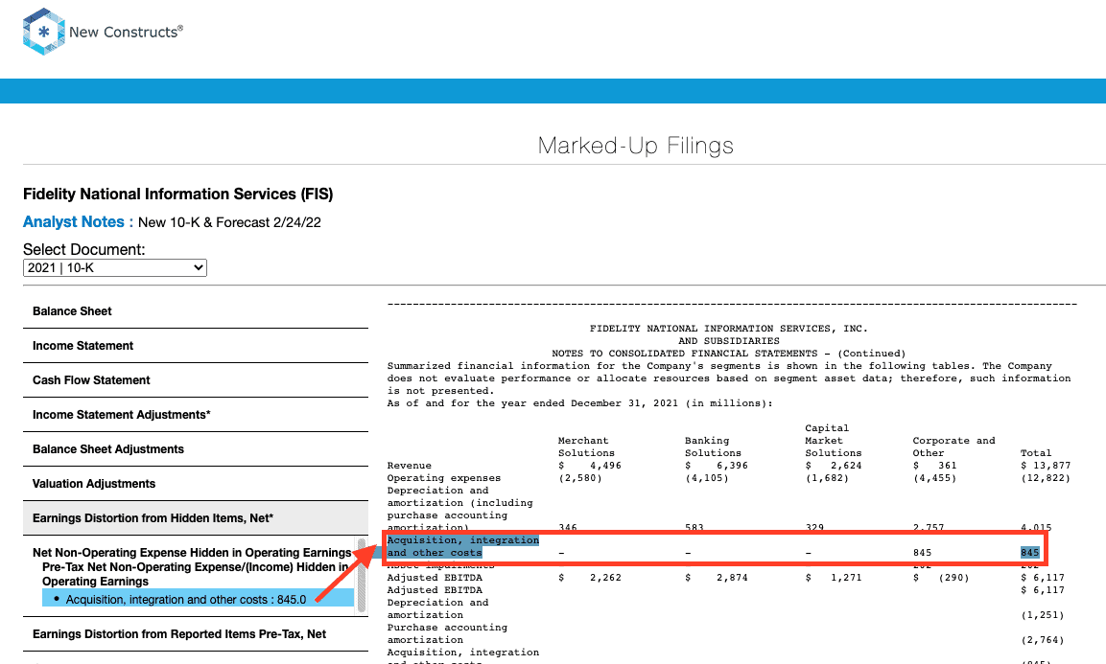Viewport: 1106px width, 664px height.
Task: Click NOTES TO CONSOLIDATED FINANCIAL STATEMENTS heading
Action: pos(729,354)
